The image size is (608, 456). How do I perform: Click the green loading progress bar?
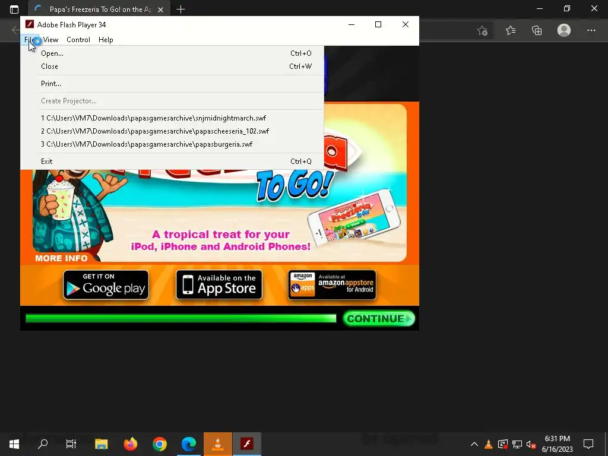point(180,318)
